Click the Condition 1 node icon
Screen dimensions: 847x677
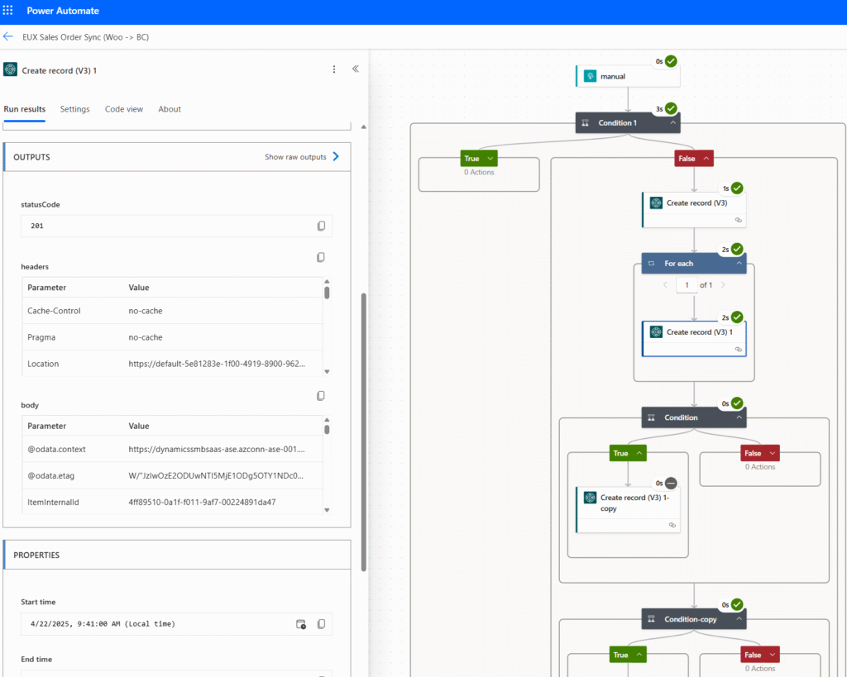(585, 123)
